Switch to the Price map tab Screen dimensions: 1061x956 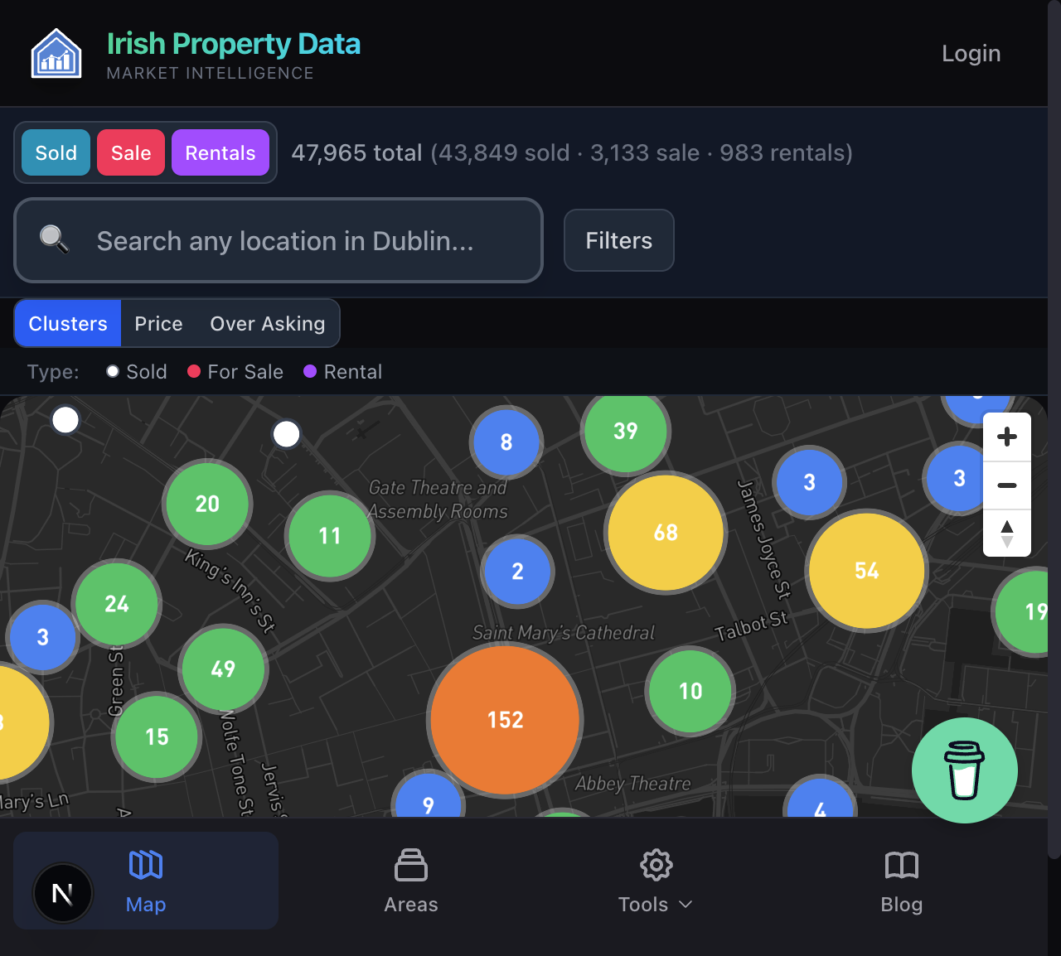157,323
